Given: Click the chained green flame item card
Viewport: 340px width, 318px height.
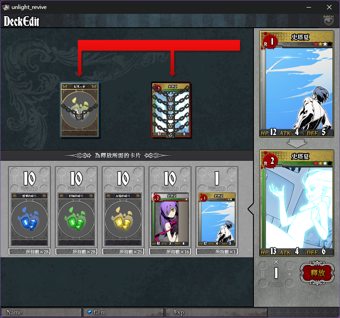Looking at the screenshot, I should [x=79, y=109].
